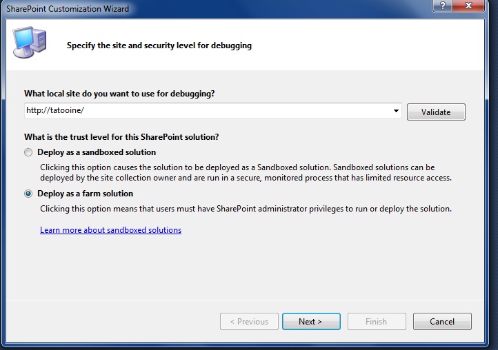The width and height of the screenshot is (498, 350).
Task: Cancel the customization wizard
Action: pyautogui.click(x=442, y=322)
